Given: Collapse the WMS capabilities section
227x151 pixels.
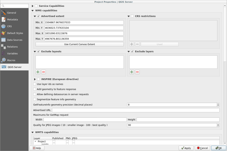Looking at the screenshot, I should pos(32,10).
